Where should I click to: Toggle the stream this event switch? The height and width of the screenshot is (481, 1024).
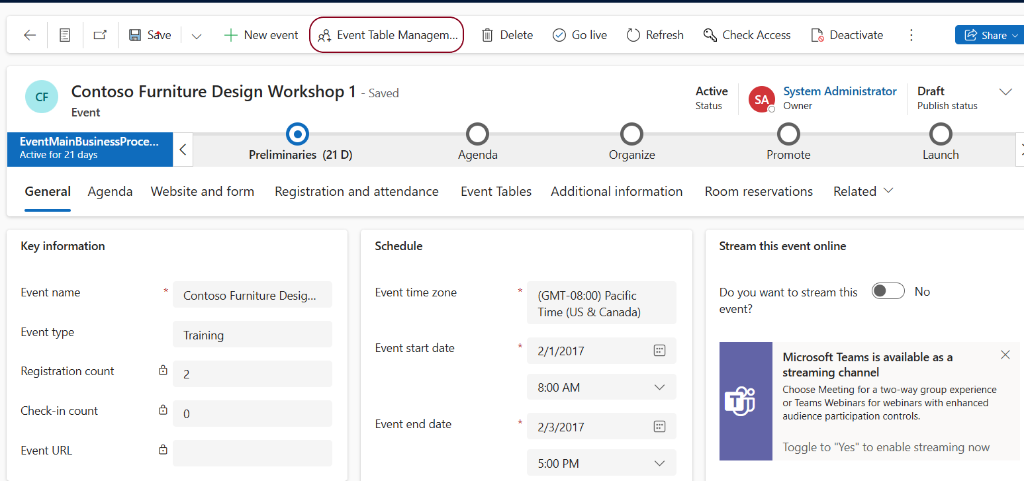pyautogui.click(x=888, y=291)
